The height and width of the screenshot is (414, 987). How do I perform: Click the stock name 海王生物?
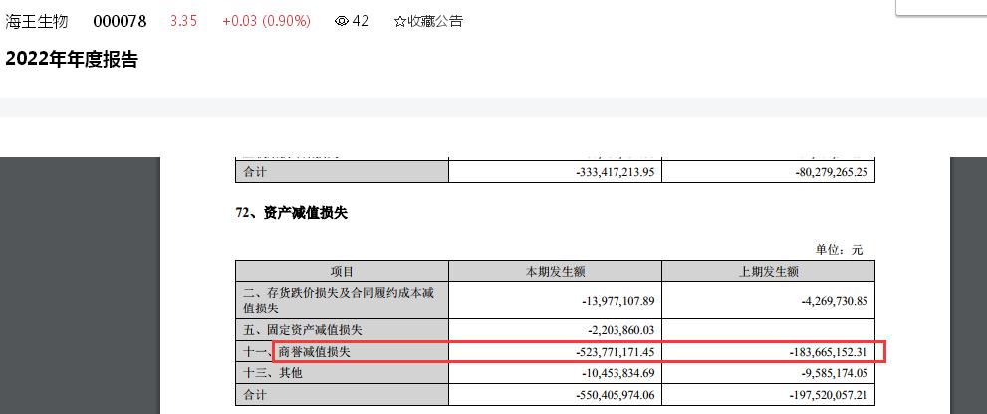[37, 21]
